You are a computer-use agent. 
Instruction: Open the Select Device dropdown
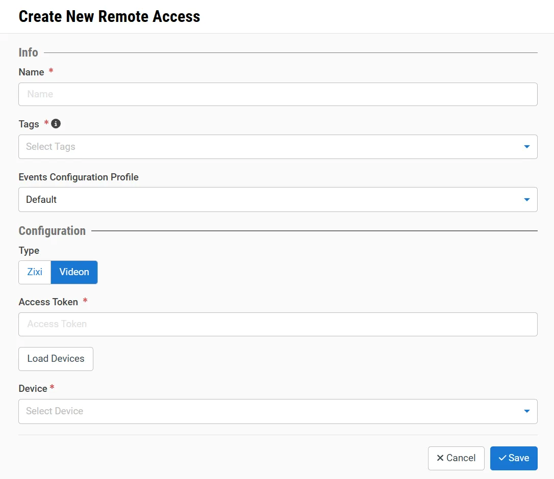click(278, 411)
